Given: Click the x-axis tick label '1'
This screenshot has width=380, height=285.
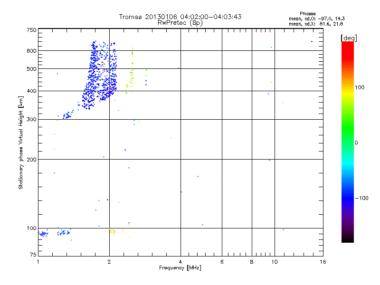Looking at the screenshot, I should point(38,262).
